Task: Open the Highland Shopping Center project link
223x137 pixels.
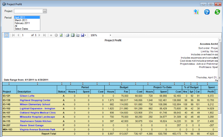Action: [35, 100]
